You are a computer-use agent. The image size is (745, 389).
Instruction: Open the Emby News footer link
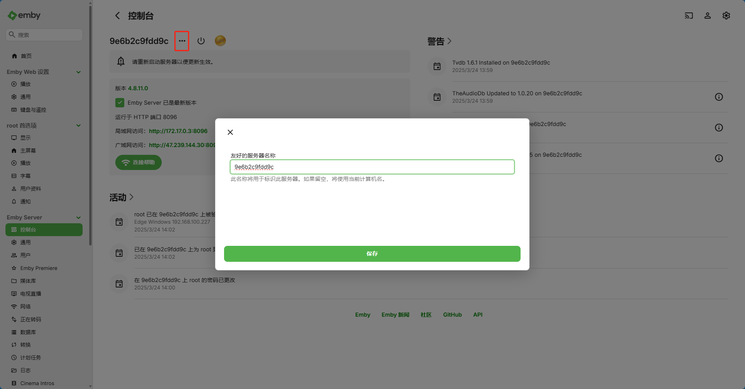point(395,315)
